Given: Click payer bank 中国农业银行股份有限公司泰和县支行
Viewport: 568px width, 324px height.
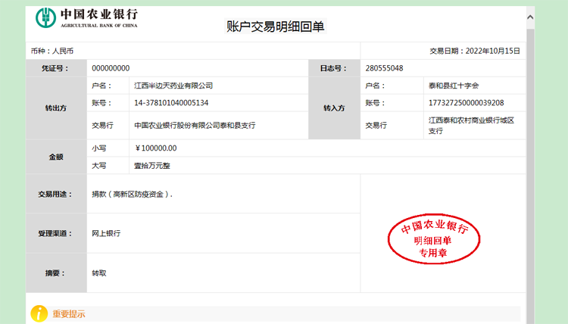Looking at the screenshot, I should 195,125.
